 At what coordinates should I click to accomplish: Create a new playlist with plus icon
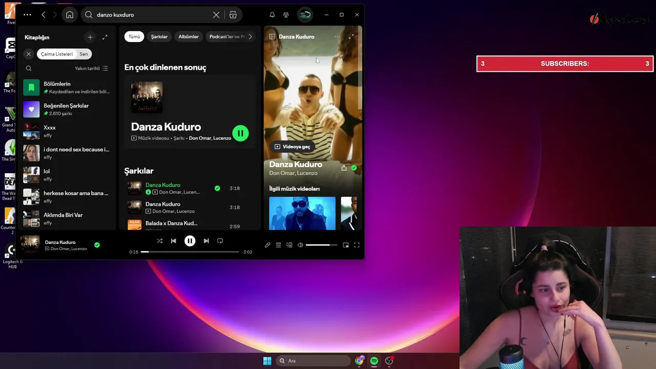pos(90,37)
